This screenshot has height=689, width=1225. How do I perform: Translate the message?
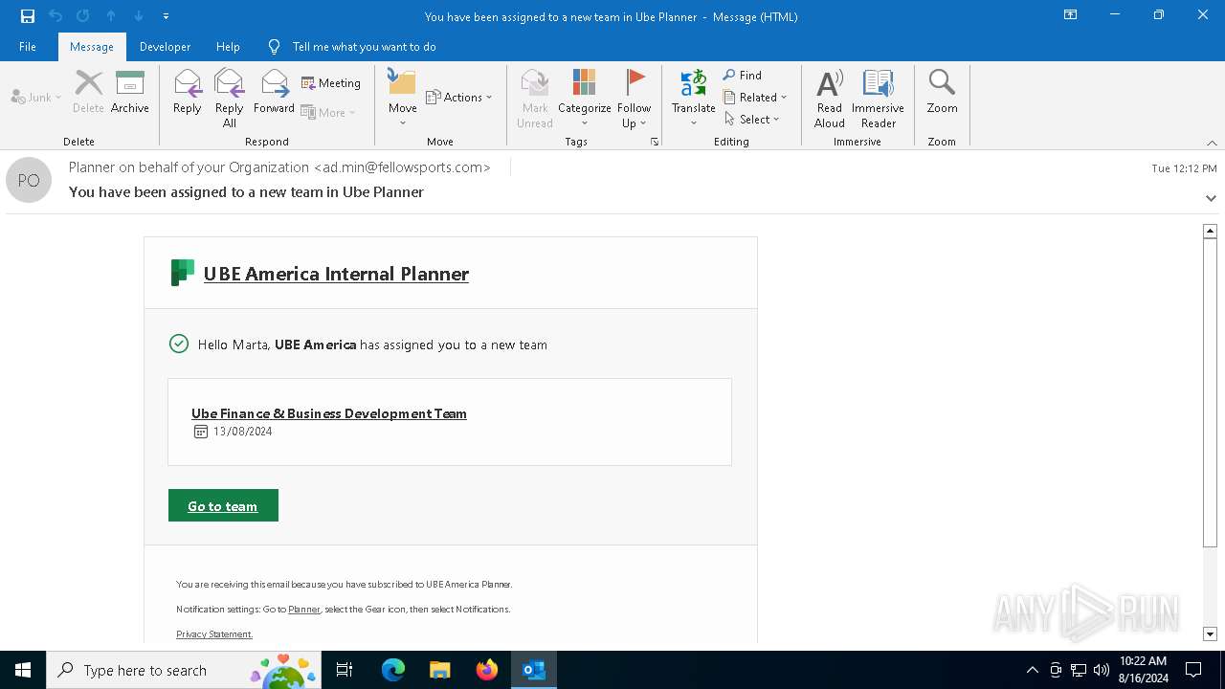click(694, 99)
